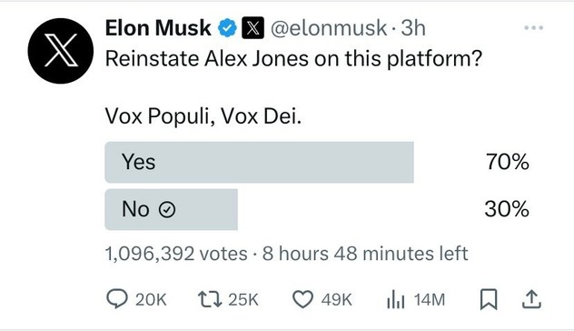Viewport: 574px width, 331px height.
Task: Open the three-dot more options menu
Action: click(x=533, y=28)
